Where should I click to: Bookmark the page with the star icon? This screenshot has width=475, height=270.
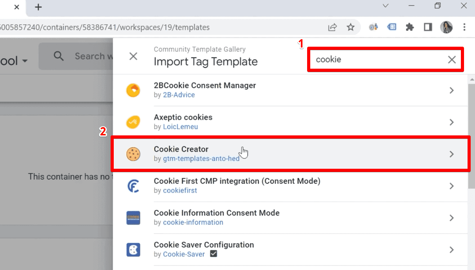pyautogui.click(x=351, y=27)
